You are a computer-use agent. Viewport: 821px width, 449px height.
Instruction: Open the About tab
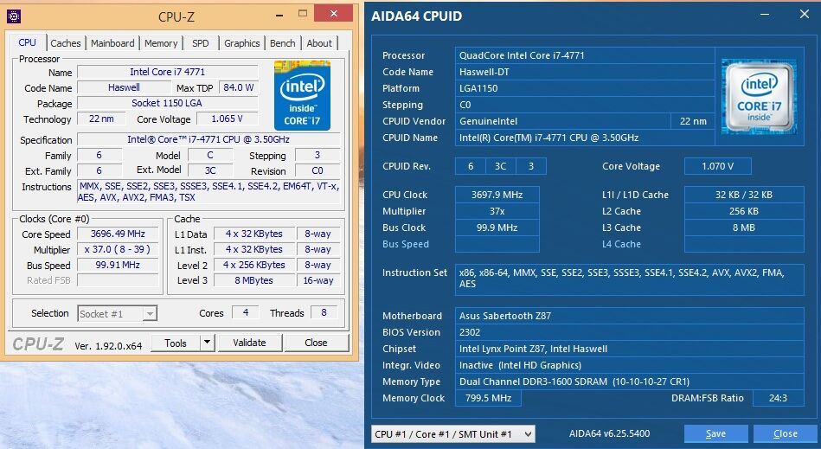point(319,43)
